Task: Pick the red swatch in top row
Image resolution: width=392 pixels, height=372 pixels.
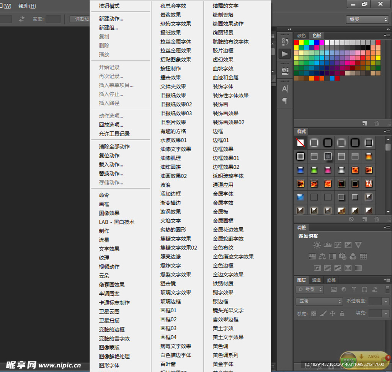Action: (297, 42)
